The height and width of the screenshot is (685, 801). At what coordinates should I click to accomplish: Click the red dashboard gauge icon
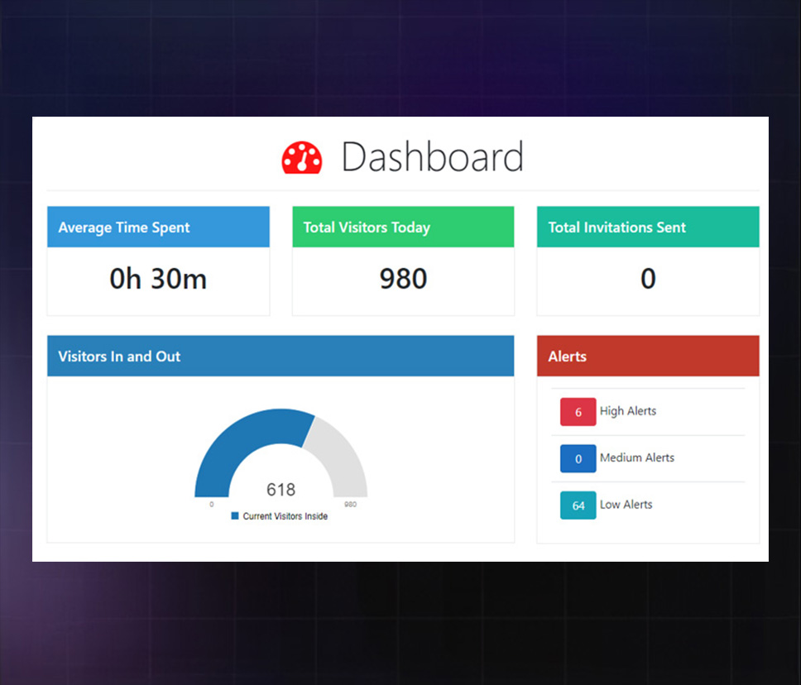click(302, 158)
